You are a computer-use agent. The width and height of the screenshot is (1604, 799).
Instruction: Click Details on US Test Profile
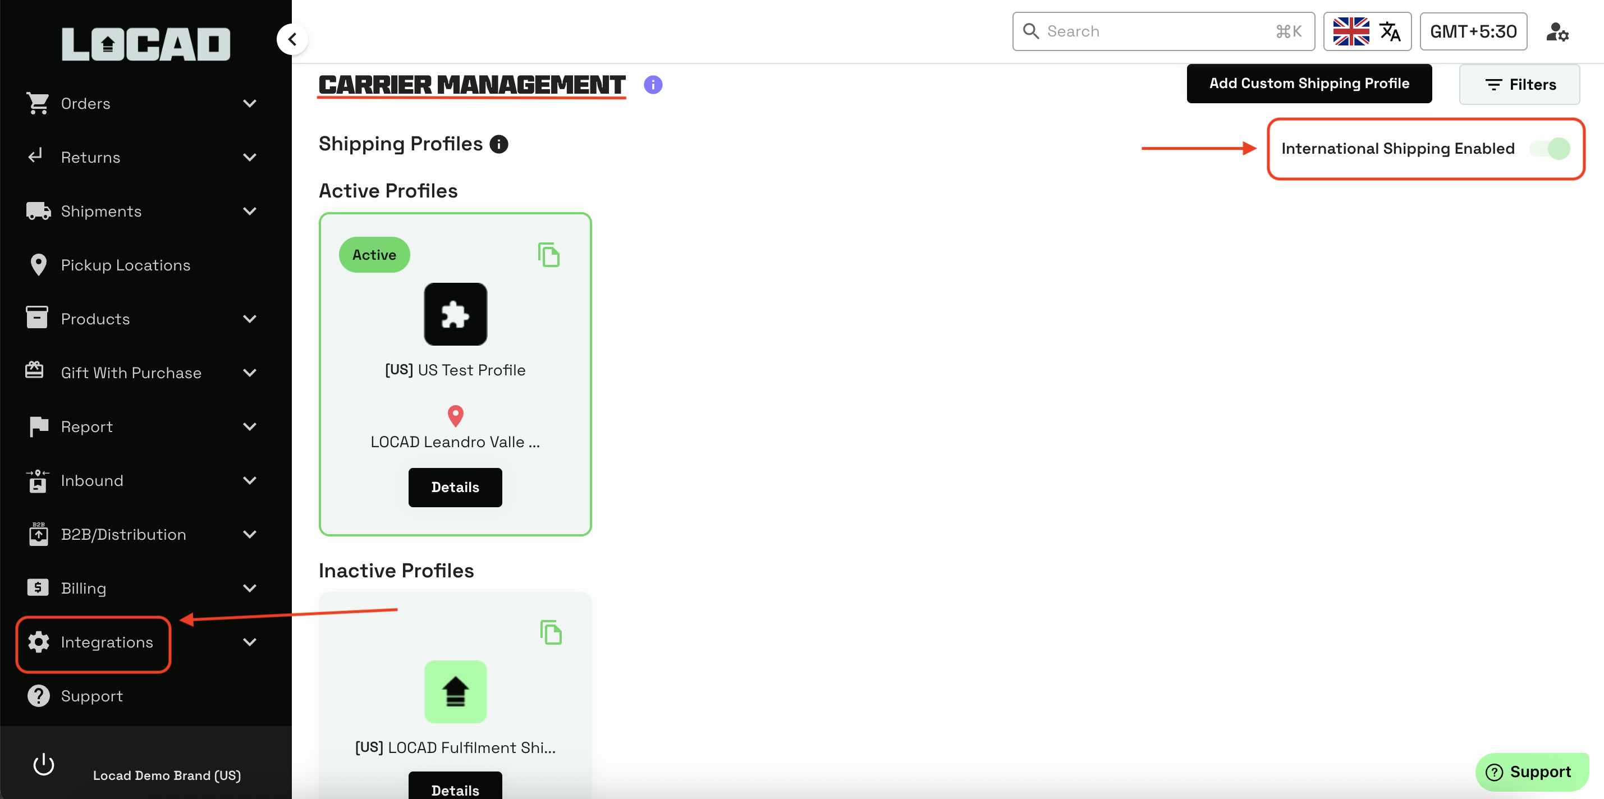(455, 487)
